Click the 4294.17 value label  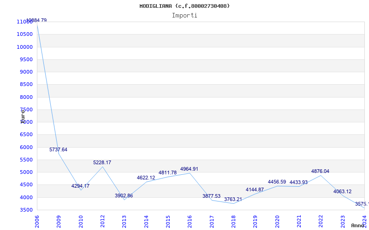(x=80, y=186)
